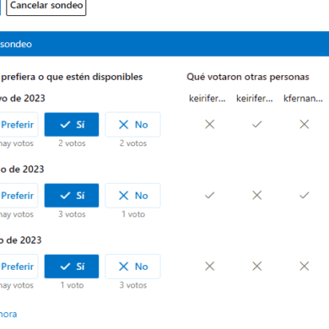Click the Cancelar sondeo button
The height and width of the screenshot is (329, 329).
[46, 7]
